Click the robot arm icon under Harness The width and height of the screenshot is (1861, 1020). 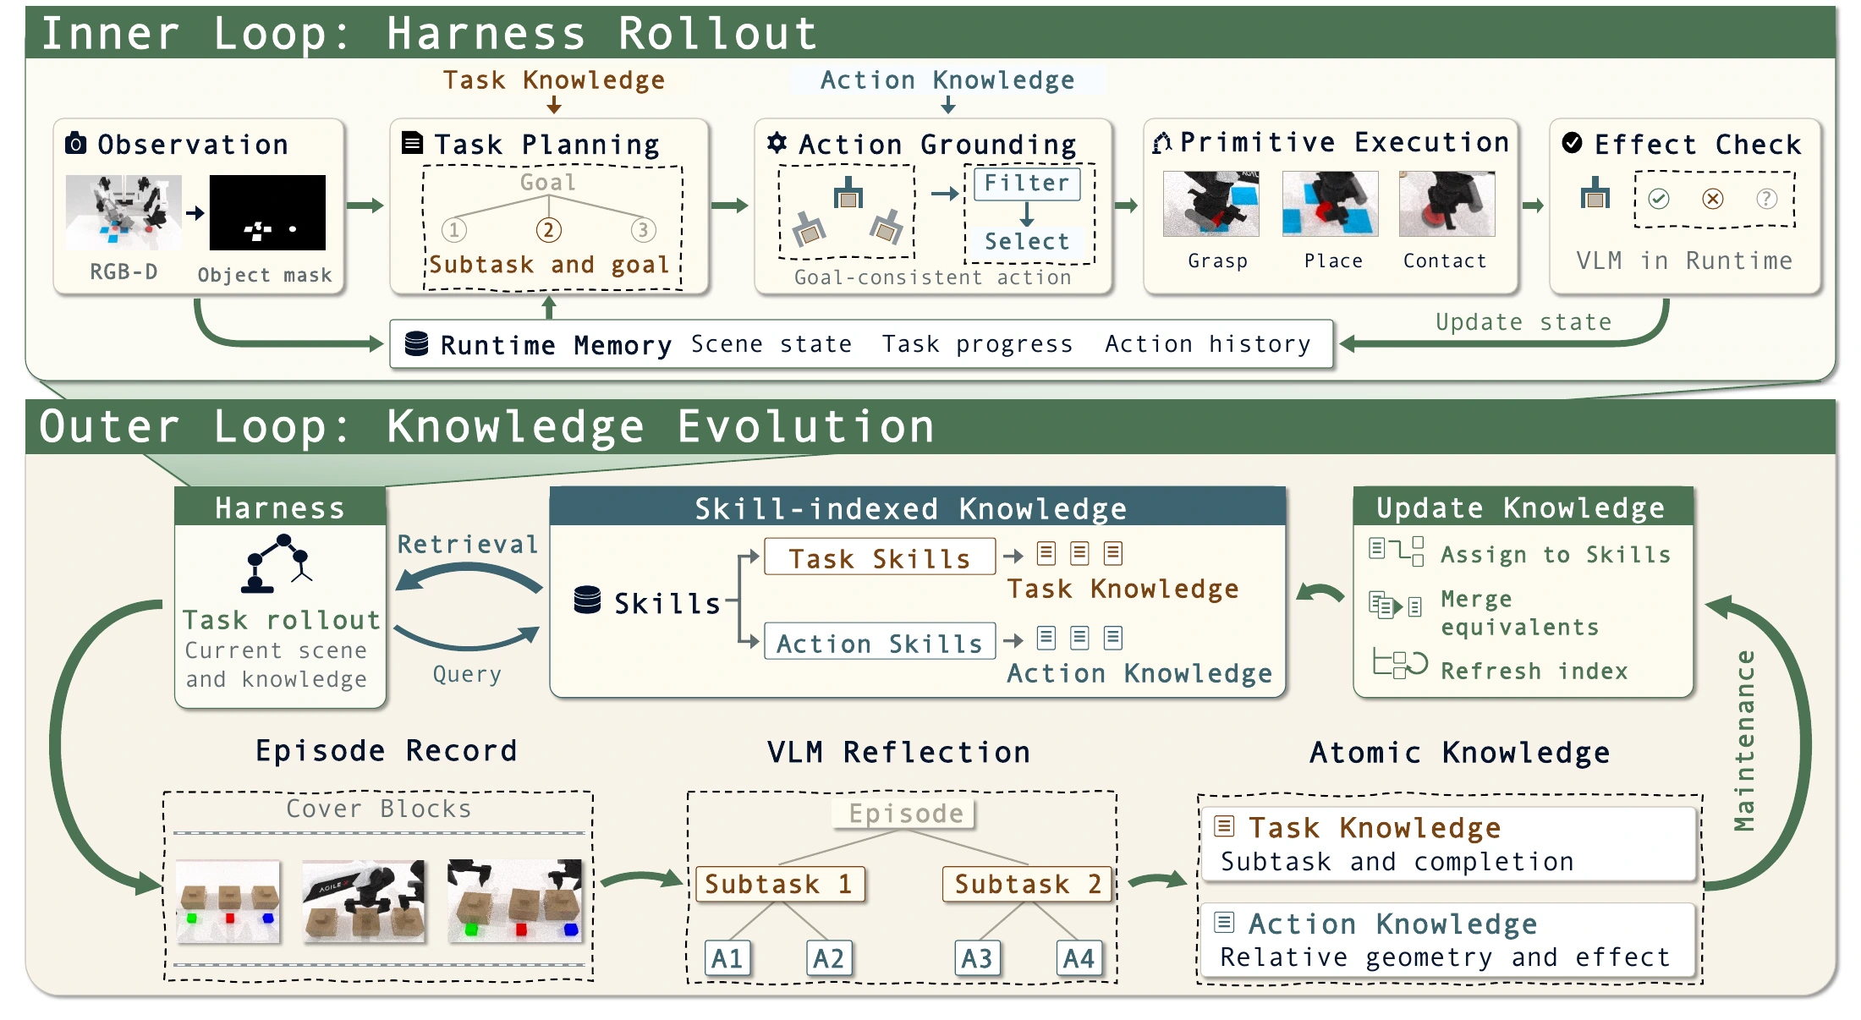[x=278, y=563]
